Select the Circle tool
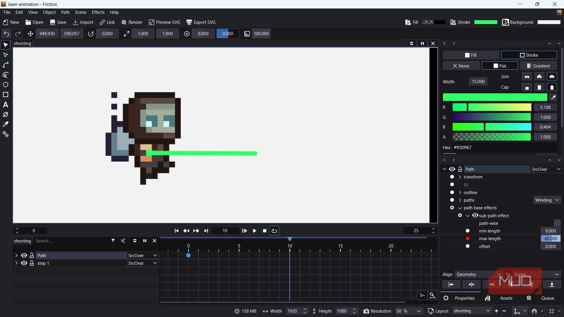This screenshot has width=564, height=317. [x=5, y=85]
